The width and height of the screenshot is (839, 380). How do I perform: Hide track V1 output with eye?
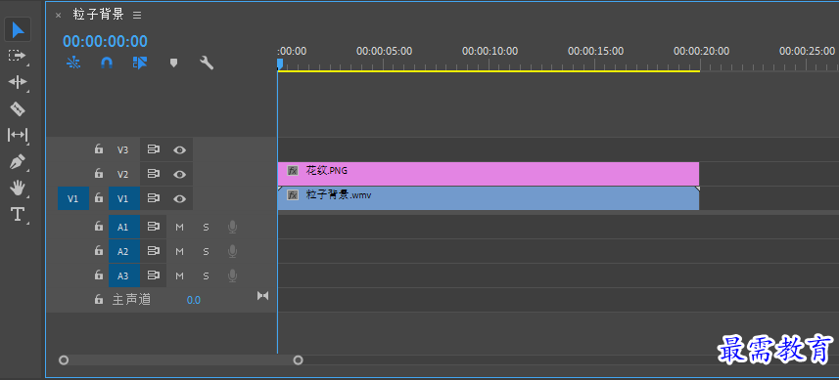tap(180, 198)
